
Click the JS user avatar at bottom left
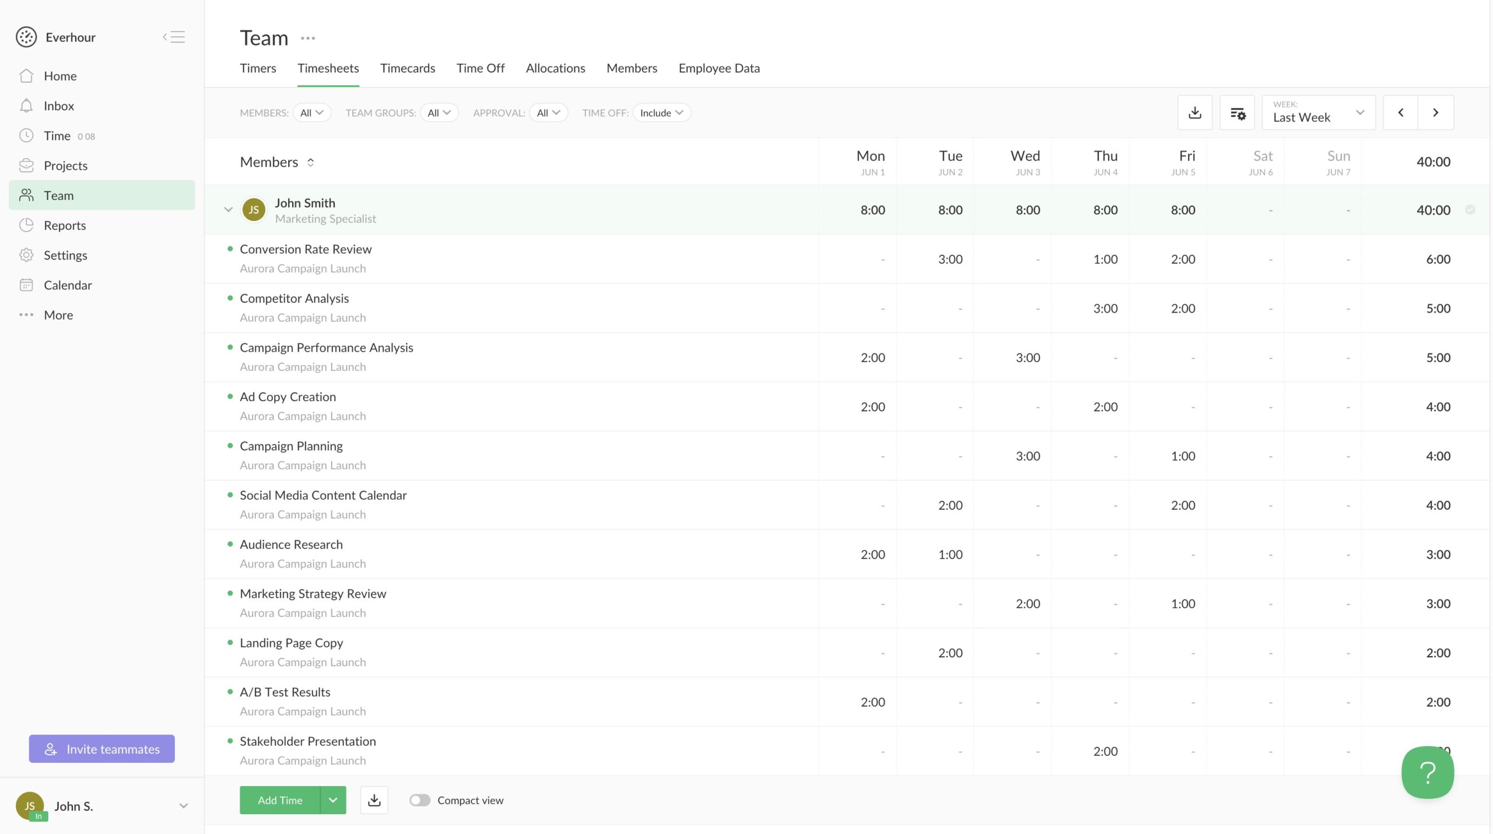pos(30,806)
